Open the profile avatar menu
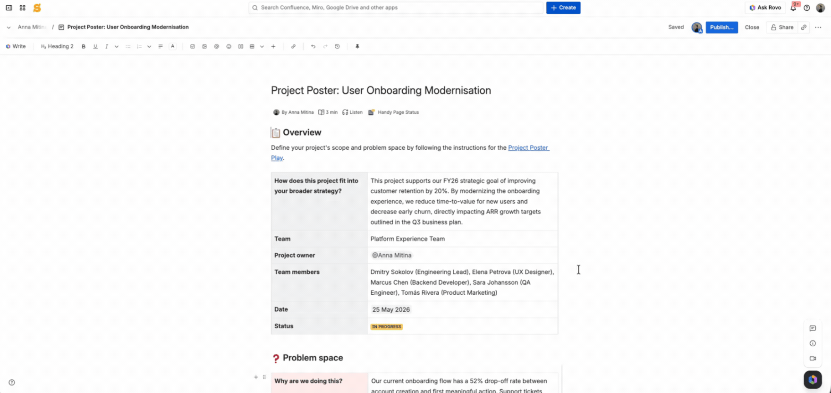The image size is (831, 393). coord(820,8)
